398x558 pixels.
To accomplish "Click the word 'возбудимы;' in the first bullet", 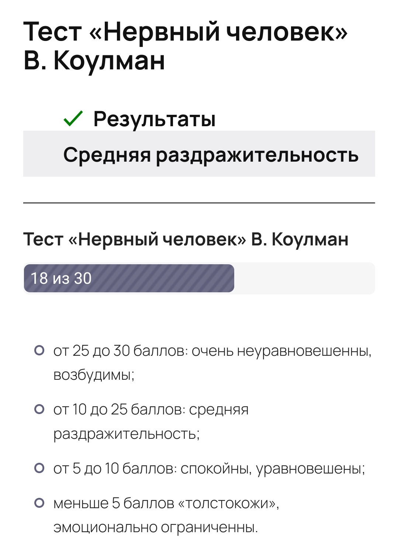I will 94,375.
